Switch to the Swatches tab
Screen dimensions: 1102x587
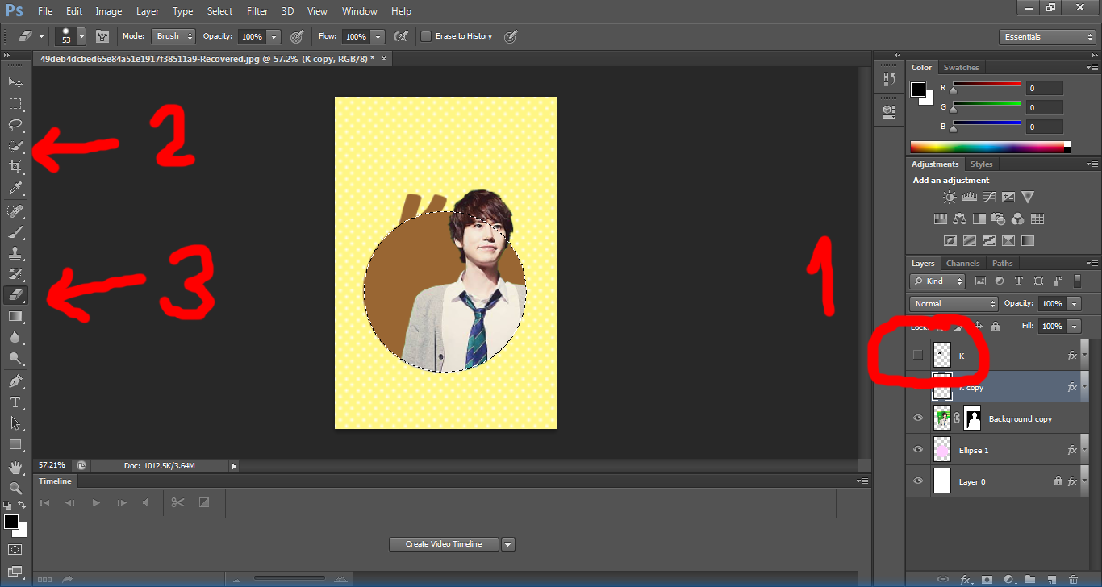coord(961,68)
